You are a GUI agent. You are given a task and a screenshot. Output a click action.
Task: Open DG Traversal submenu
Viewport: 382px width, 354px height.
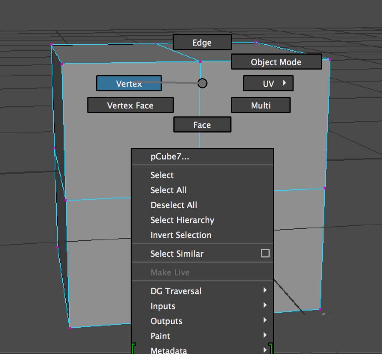pyautogui.click(x=202, y=291)
